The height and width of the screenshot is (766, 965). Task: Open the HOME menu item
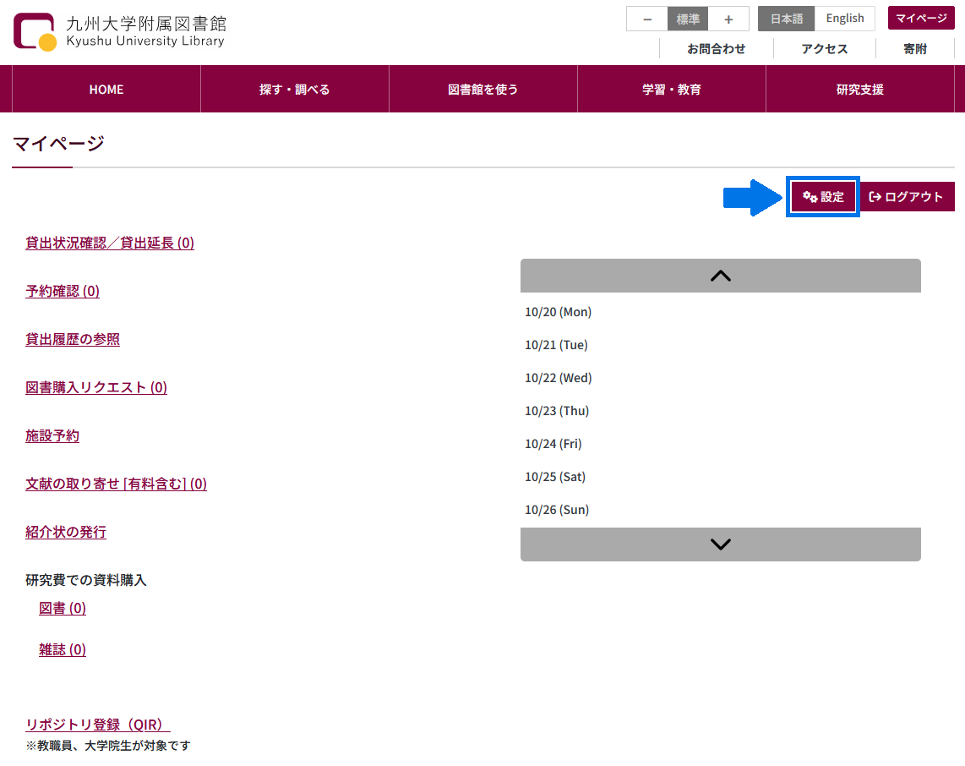(106, 90)
